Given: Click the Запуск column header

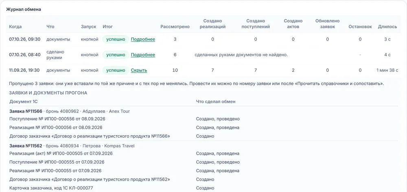Looking at the screenshot, I should [88, 27].
